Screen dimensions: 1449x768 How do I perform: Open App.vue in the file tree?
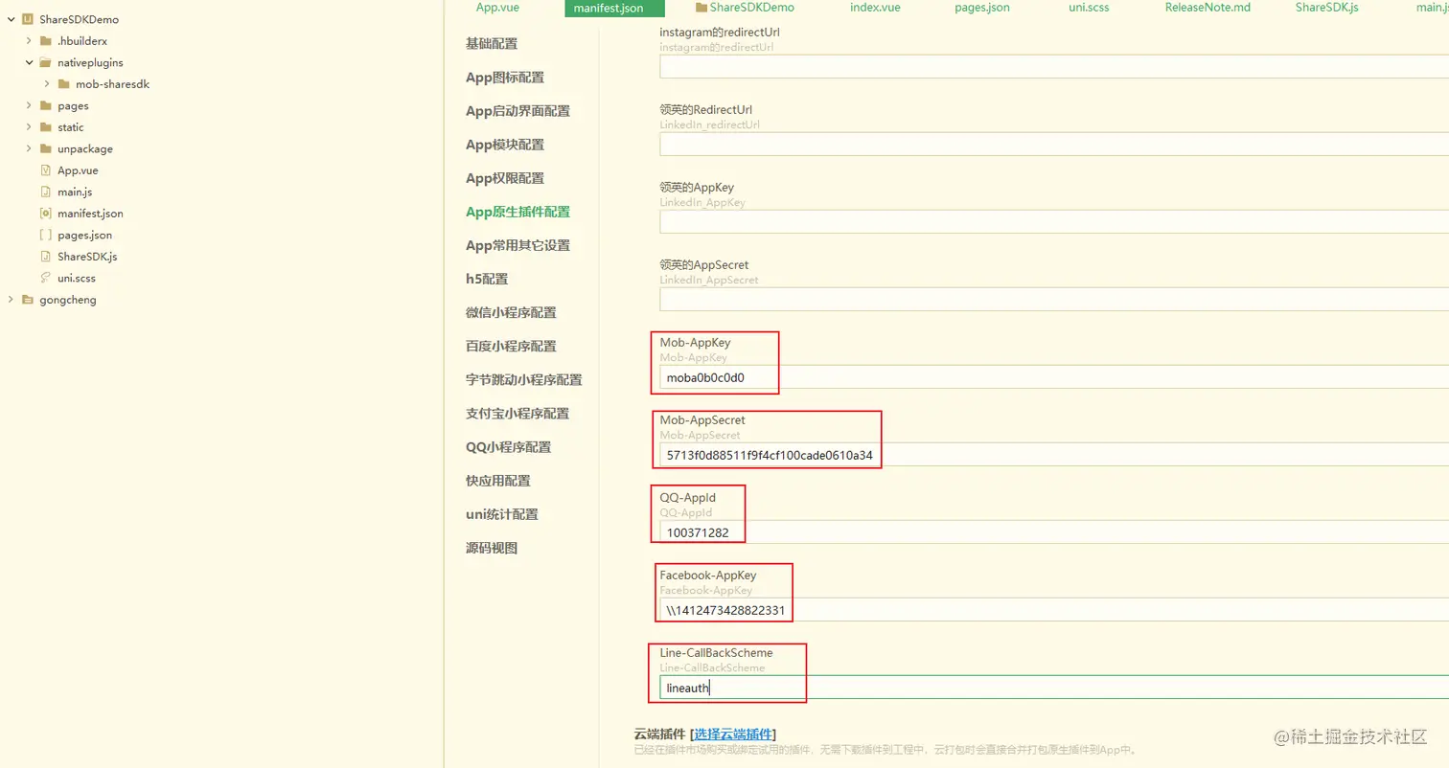pos(78,170)
